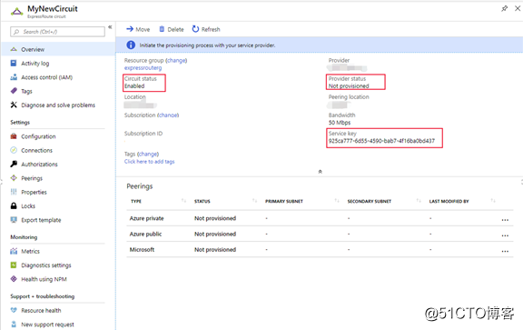Click the Health using NPM icon
This screenshot has width=523, height=330.
point(14,279)
